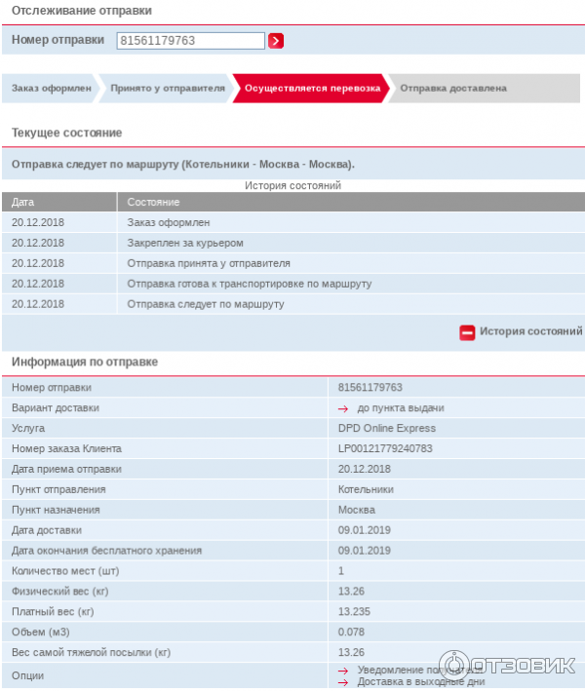Click the arrow icon beside 'Доставка в выходные дни'
The height and width of the screenshot is (691, 585).
343,682
